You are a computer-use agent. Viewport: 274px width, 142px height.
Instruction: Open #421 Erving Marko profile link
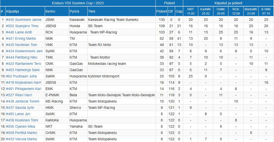[21, 39]
